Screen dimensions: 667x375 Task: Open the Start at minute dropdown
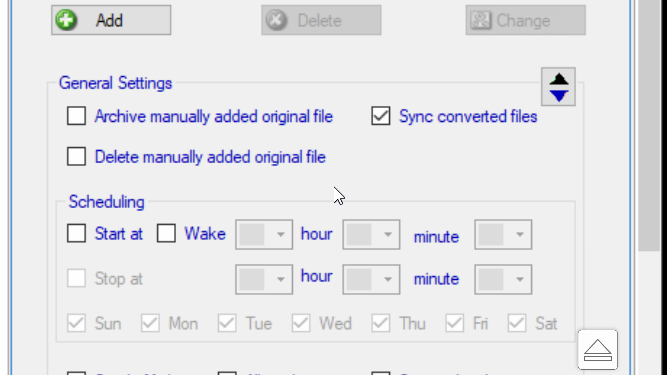click(x=371, y=234)
